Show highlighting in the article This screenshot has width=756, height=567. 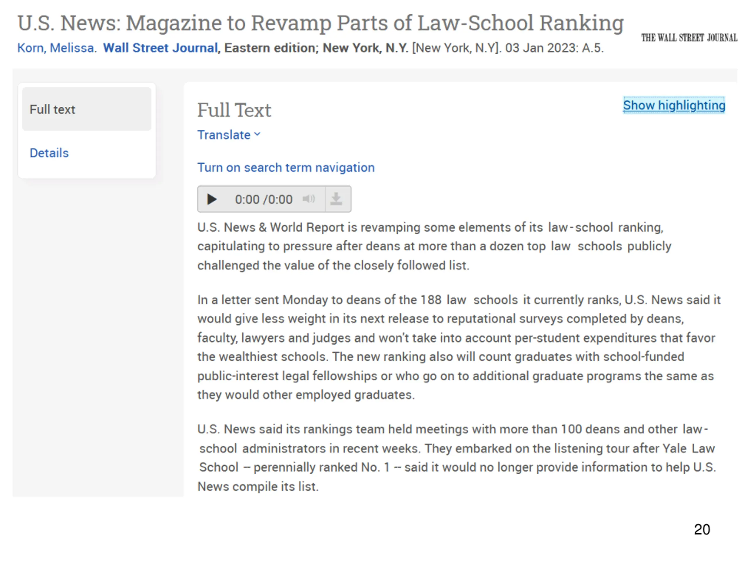[x=674, y=105]
